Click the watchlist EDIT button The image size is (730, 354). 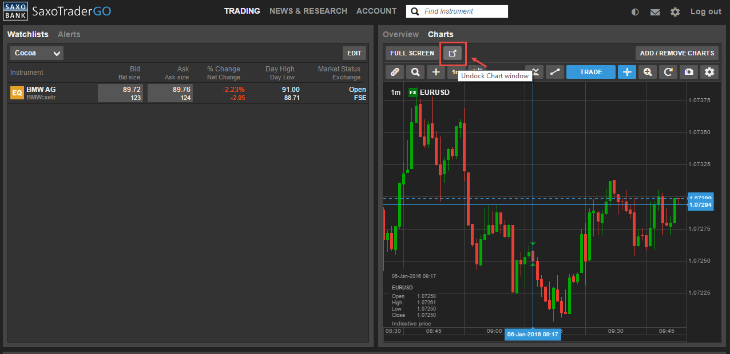pyautogui.click(x=354, y=53)
